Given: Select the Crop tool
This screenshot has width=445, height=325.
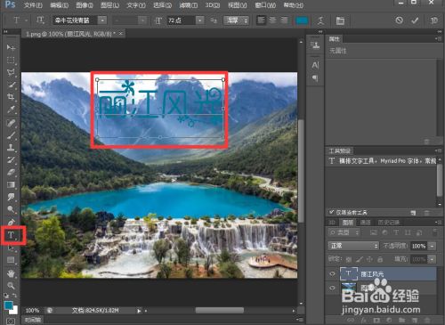Looking at the screenshot, I should tap(11, 97).
